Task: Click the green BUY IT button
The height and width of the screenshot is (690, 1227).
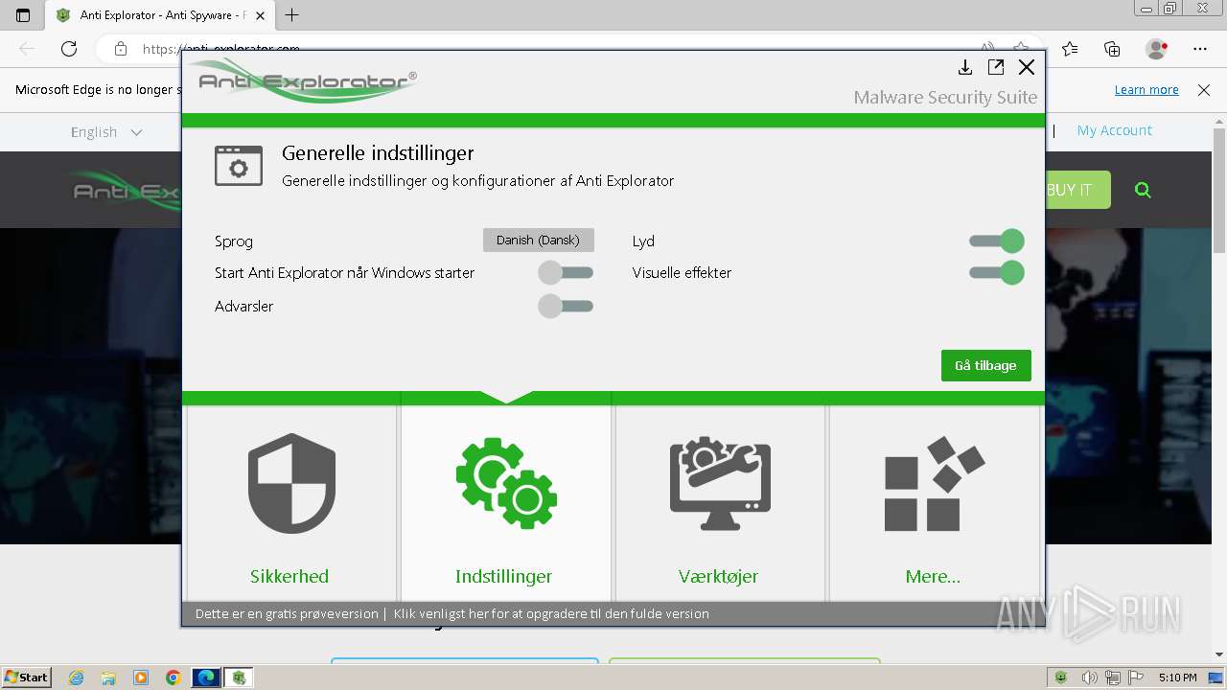Action: (x=1077, y=190)
